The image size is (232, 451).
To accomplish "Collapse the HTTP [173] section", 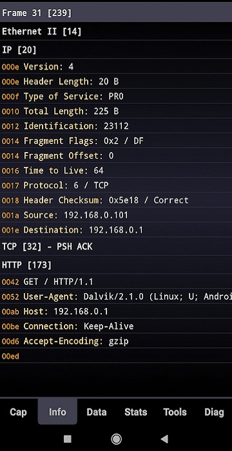I will (116, 265).
